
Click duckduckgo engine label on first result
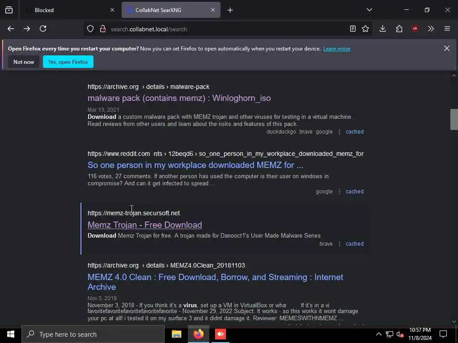point(281,132)
